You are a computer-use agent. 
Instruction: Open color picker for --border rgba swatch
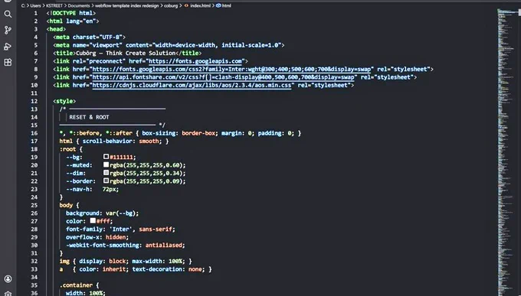point(106,181)
